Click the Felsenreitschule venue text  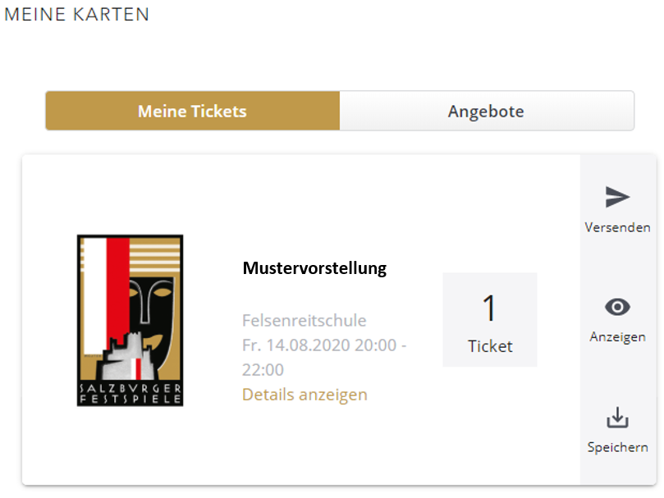click(304, 321)
